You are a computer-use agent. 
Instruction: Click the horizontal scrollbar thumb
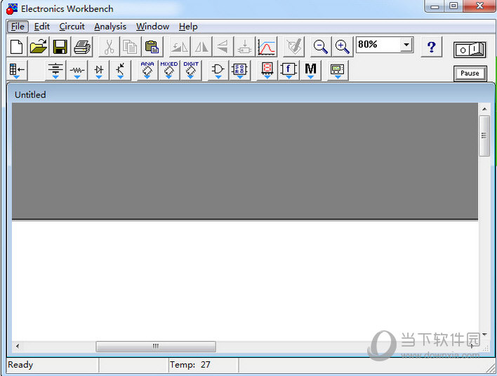[x=156, y=346]
